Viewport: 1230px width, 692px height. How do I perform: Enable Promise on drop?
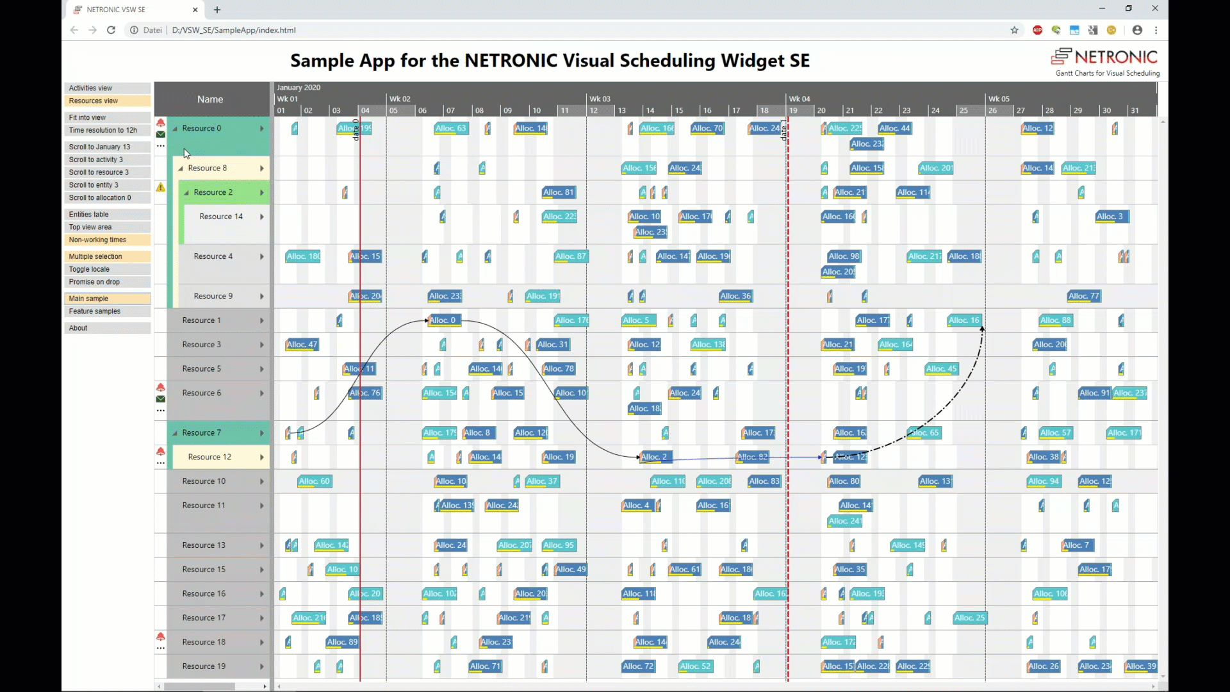[x=107, y=282]
